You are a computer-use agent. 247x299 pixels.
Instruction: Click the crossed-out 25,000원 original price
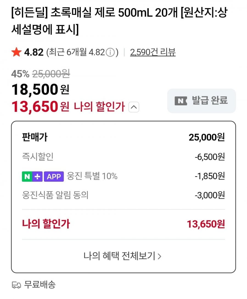[x=51, y=73]
